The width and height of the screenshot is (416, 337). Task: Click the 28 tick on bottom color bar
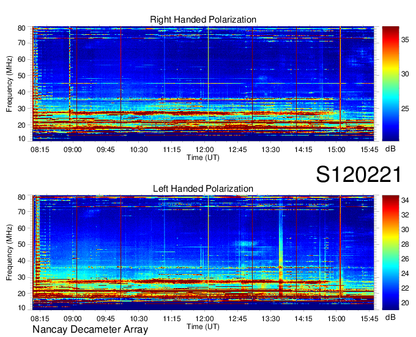(x=405, y=244)
